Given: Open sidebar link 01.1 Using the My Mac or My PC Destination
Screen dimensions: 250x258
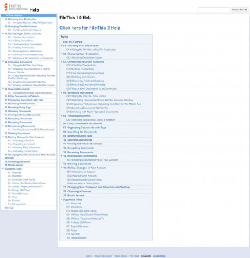Looking at the screenshot, I should tap(30, 23).
